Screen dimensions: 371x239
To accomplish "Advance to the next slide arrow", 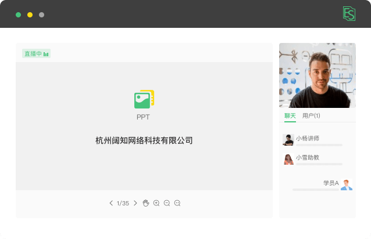I will click(x=135, y=203).
